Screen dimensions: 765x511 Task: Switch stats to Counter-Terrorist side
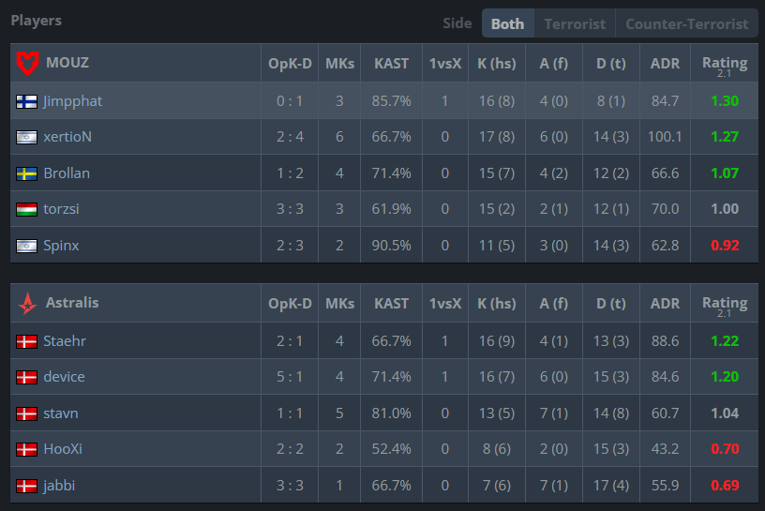(686, 23)
